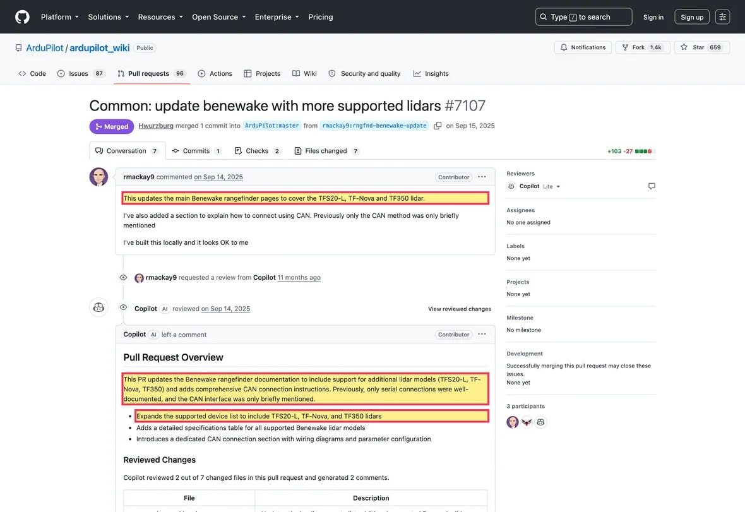This screenshot has height=512, width=745.
Task: Open options menu on rmackay9's comment
Action: [482, 177]
